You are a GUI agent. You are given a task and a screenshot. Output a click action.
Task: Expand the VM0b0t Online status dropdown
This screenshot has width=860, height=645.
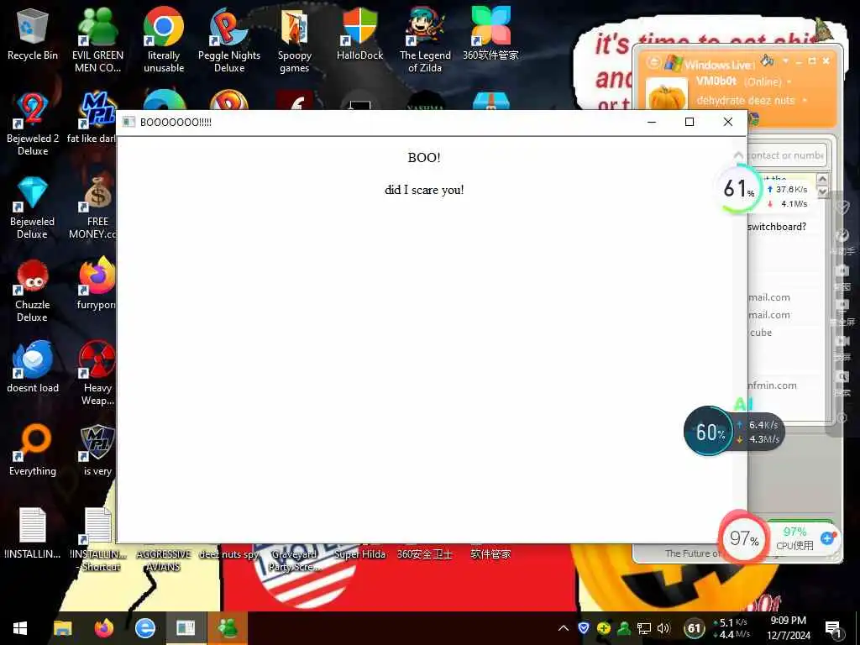pos(789,81)
